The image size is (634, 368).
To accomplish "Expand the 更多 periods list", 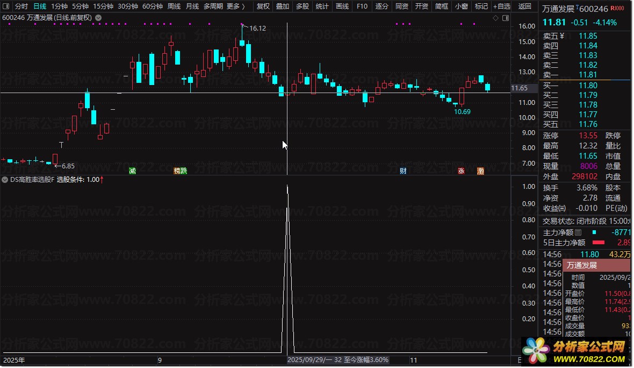I will [x=236, y=6].
